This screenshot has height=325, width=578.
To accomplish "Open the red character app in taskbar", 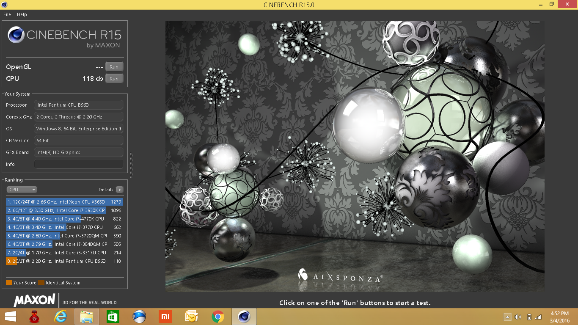I will (35, 317).
